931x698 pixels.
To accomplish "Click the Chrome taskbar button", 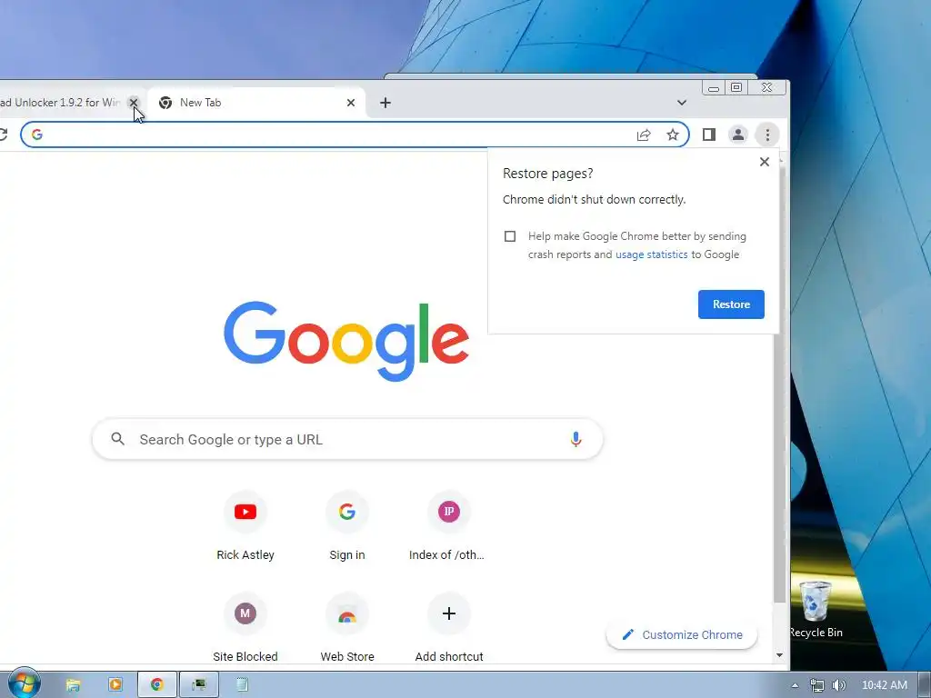I will pyautogui.click(x=156, y=685).
